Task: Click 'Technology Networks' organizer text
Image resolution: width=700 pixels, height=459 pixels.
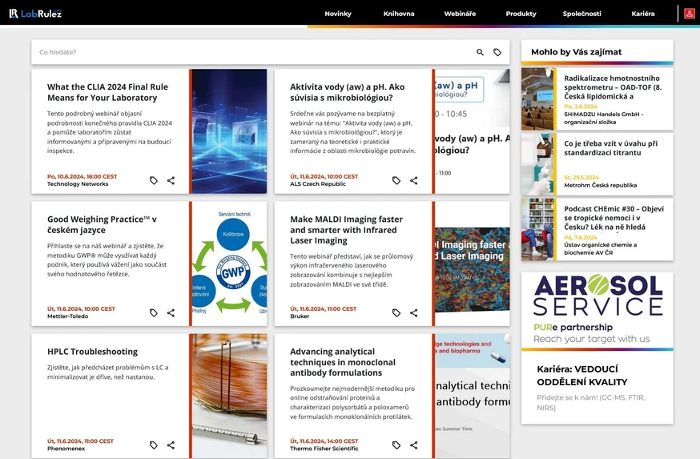Action: coord(78,184)
